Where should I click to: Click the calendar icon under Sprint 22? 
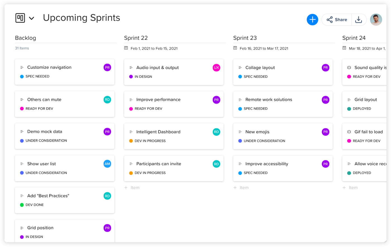[x=126, y=48]
